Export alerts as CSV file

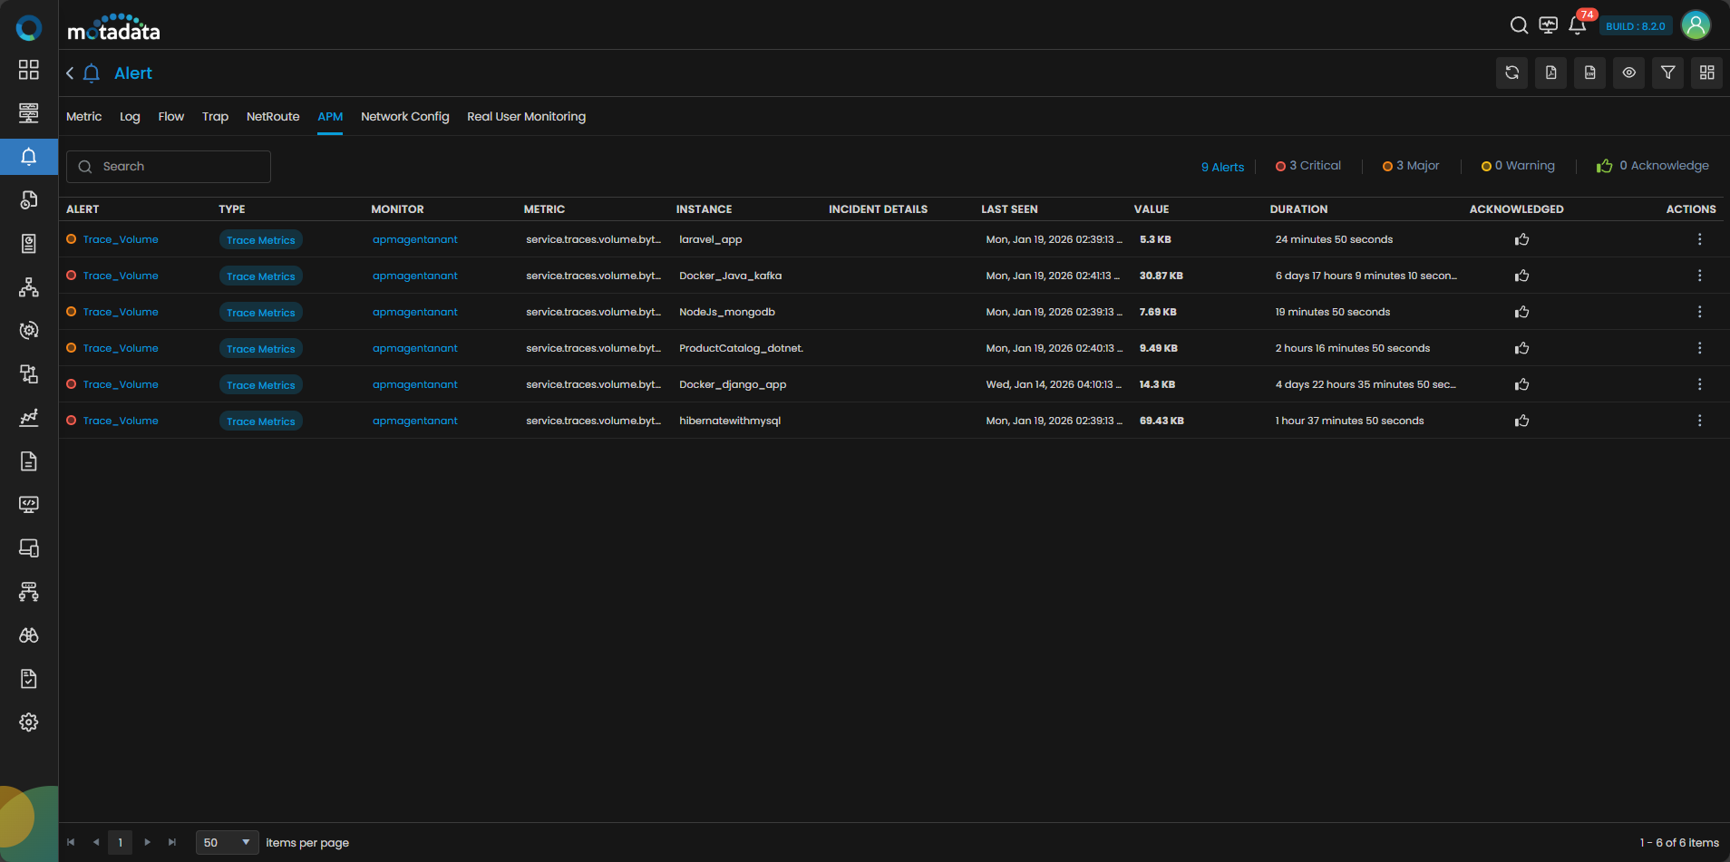1589,73
